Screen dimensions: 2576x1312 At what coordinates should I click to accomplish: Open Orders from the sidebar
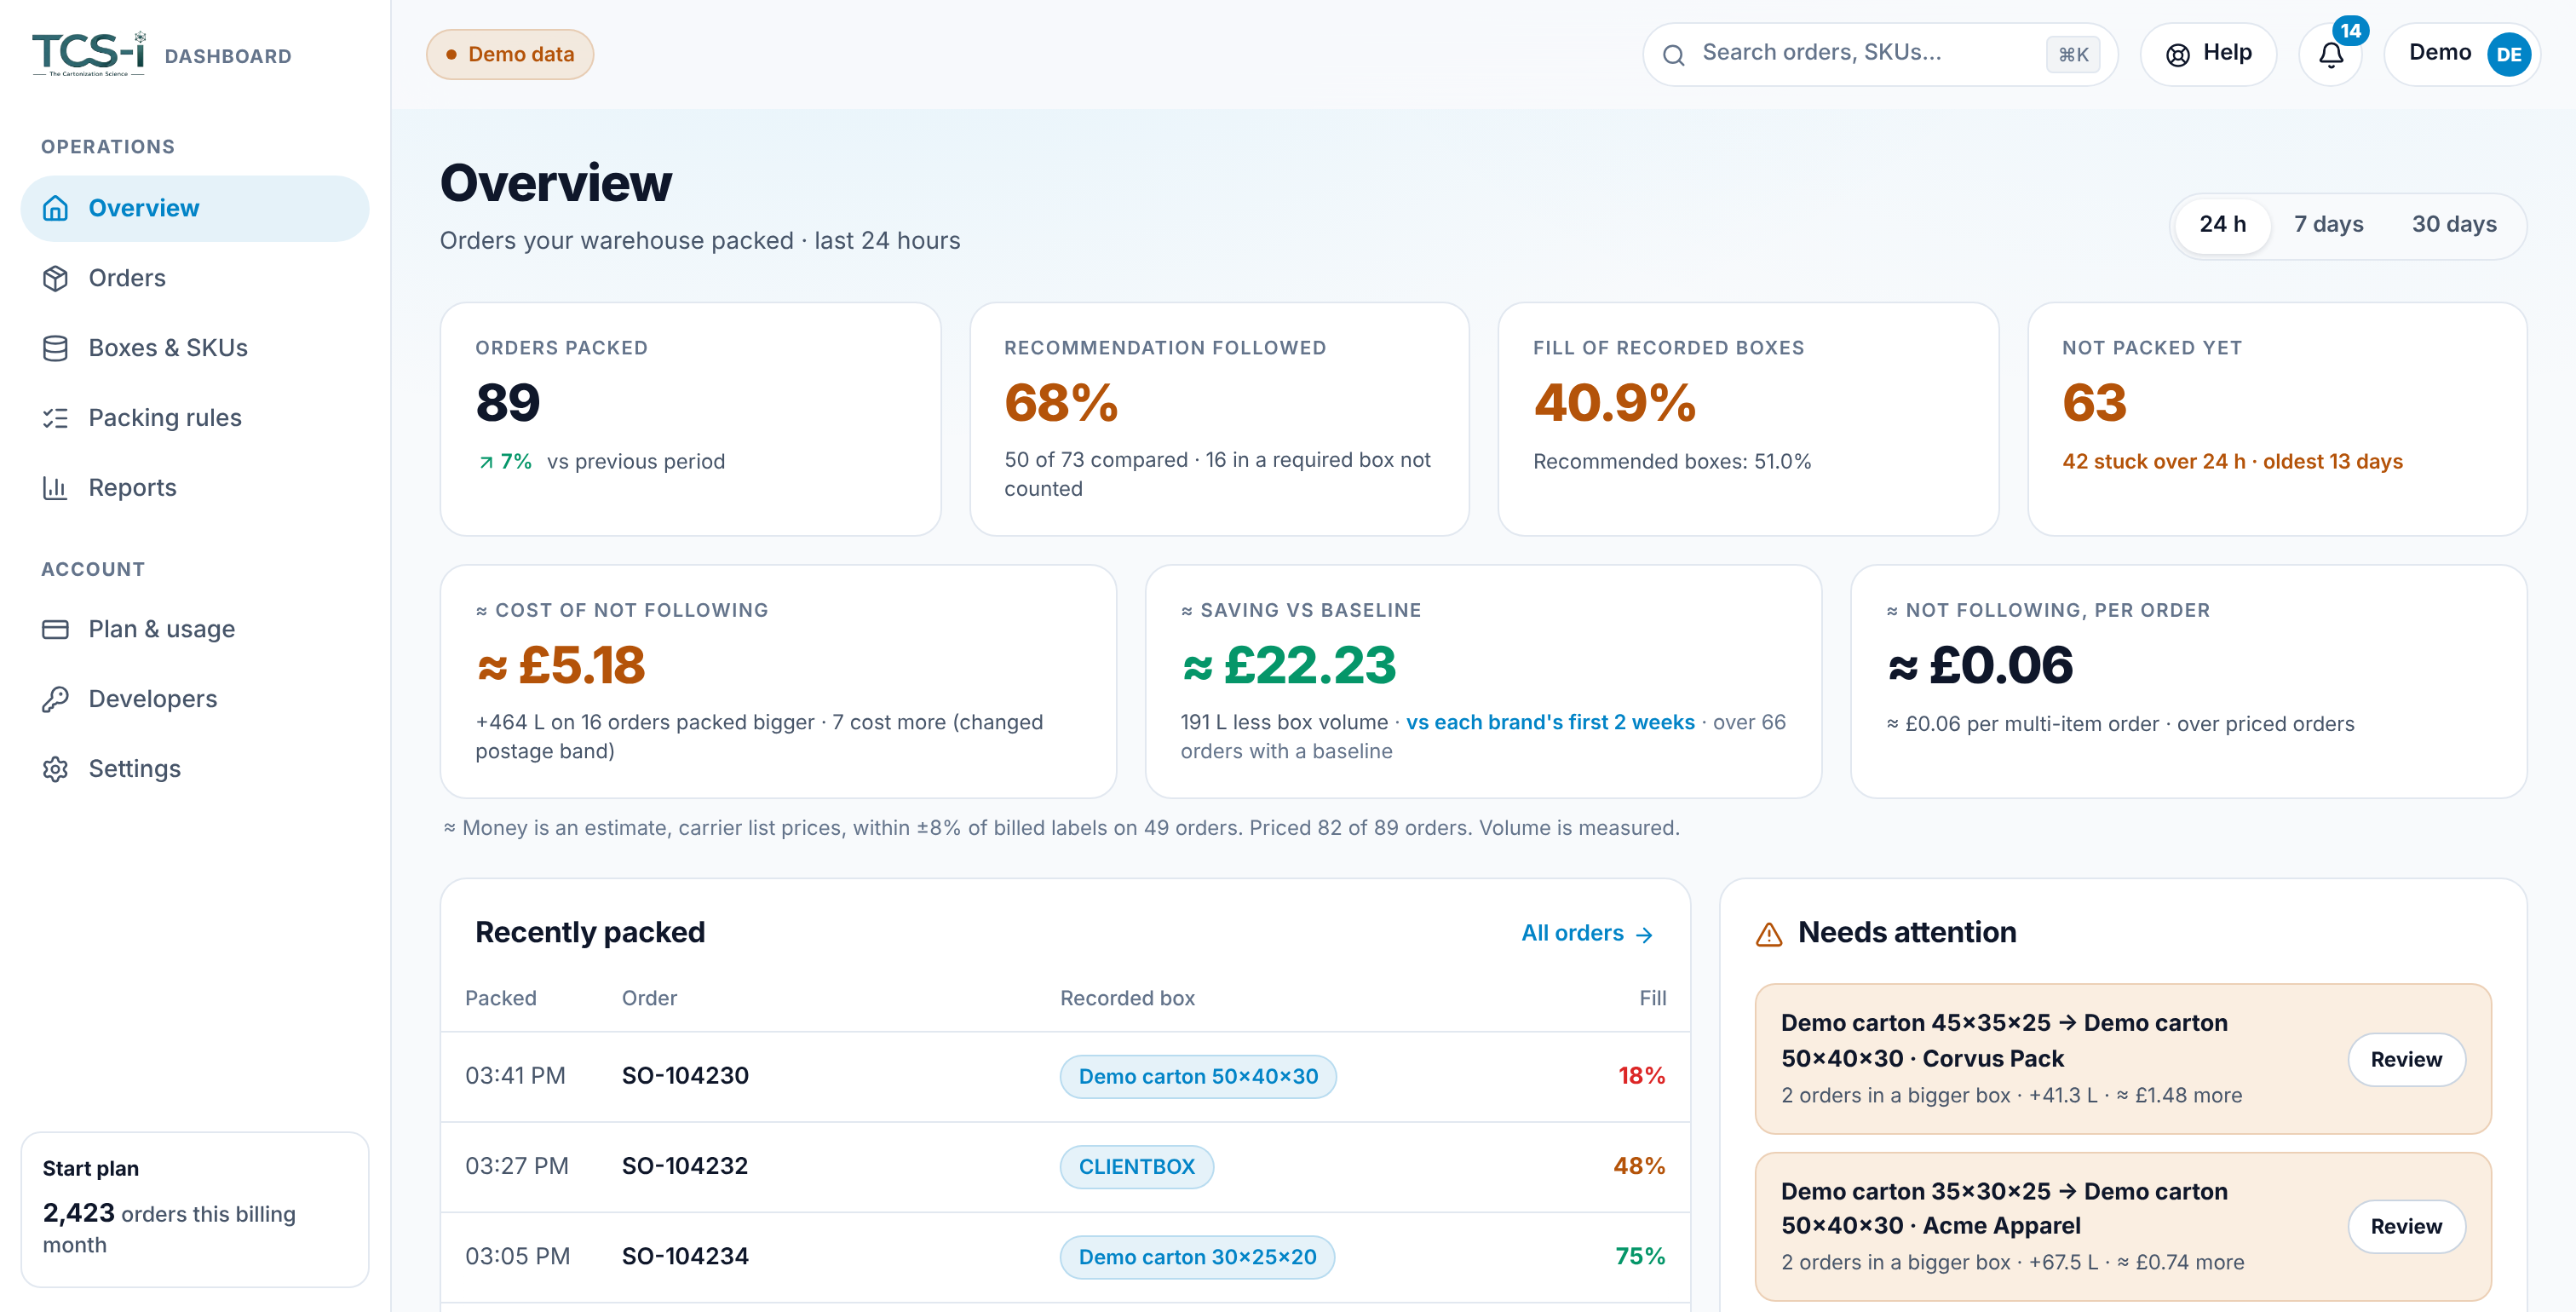tap(195, 278)
